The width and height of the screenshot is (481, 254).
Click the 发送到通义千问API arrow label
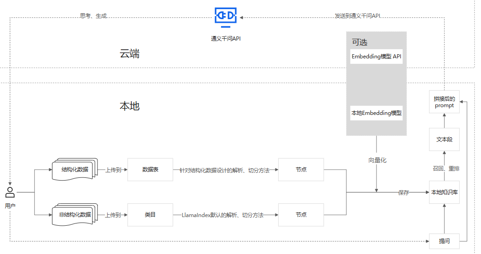tap(358, 16)
